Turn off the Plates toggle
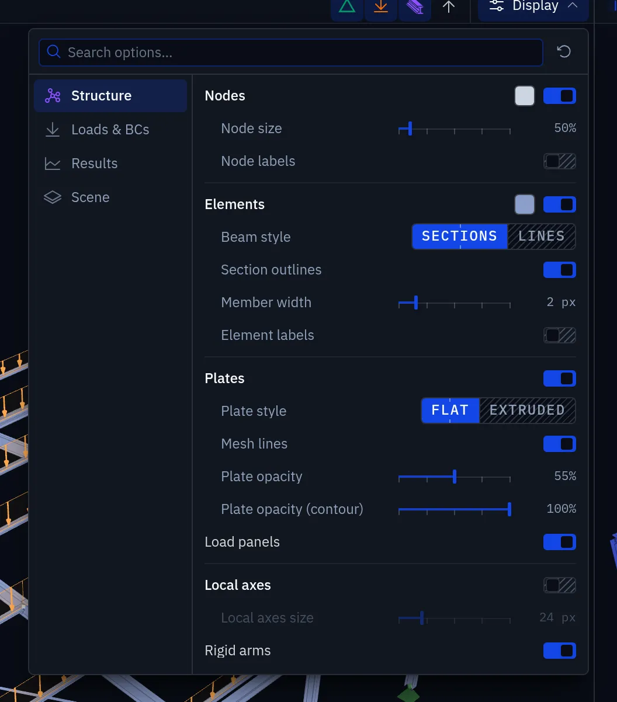 pos(560,378)
